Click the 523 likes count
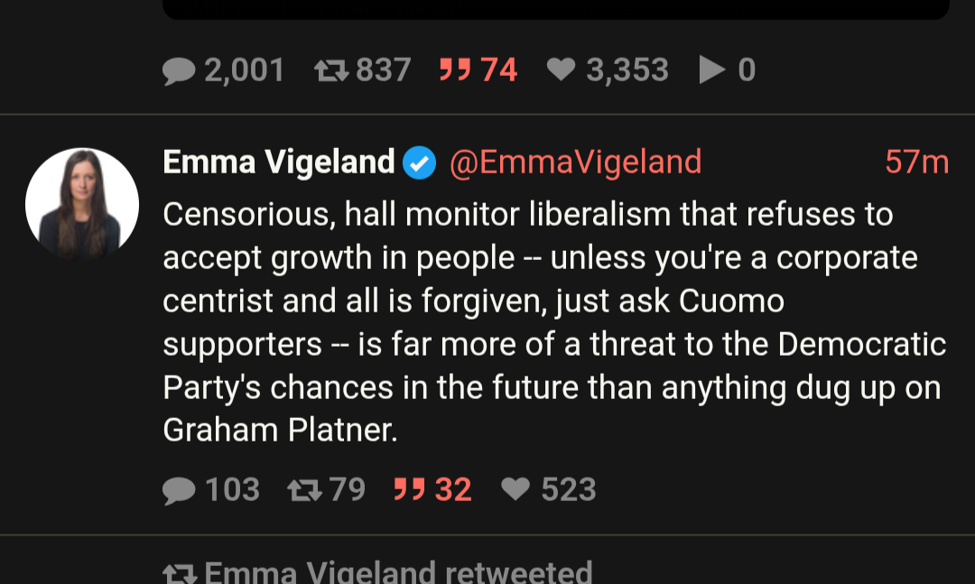Image resolution: width=975 pixels, height=584 pixels. click(569, 489)
